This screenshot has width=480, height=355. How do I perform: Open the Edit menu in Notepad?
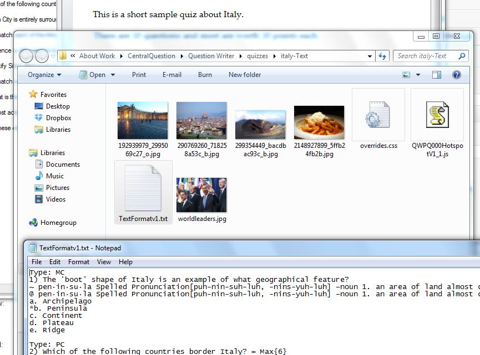(55, 262)
